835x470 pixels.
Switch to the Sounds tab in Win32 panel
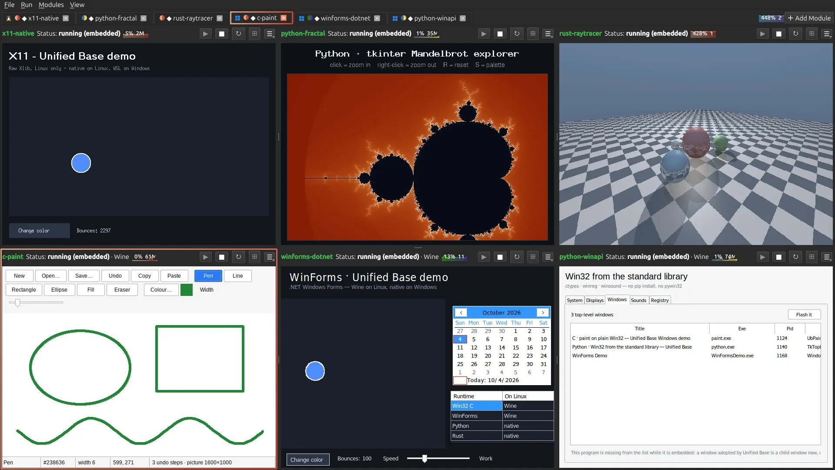point(638,300)
